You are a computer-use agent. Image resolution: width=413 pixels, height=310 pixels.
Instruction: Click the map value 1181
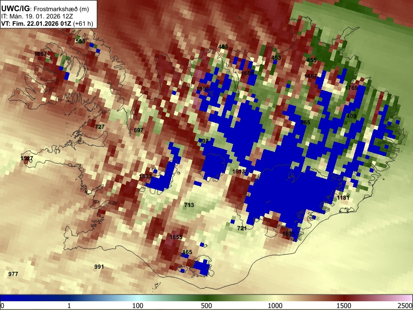pos(343,198)
